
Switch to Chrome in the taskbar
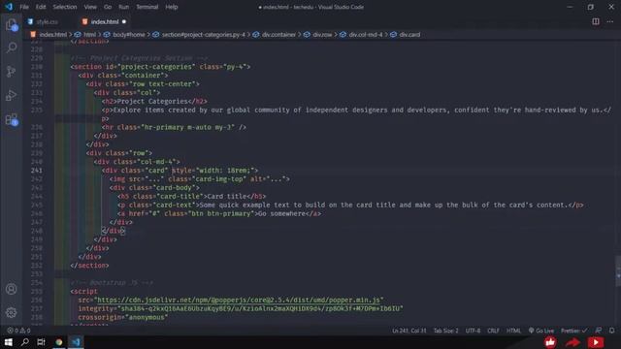(x=58, y=342)
